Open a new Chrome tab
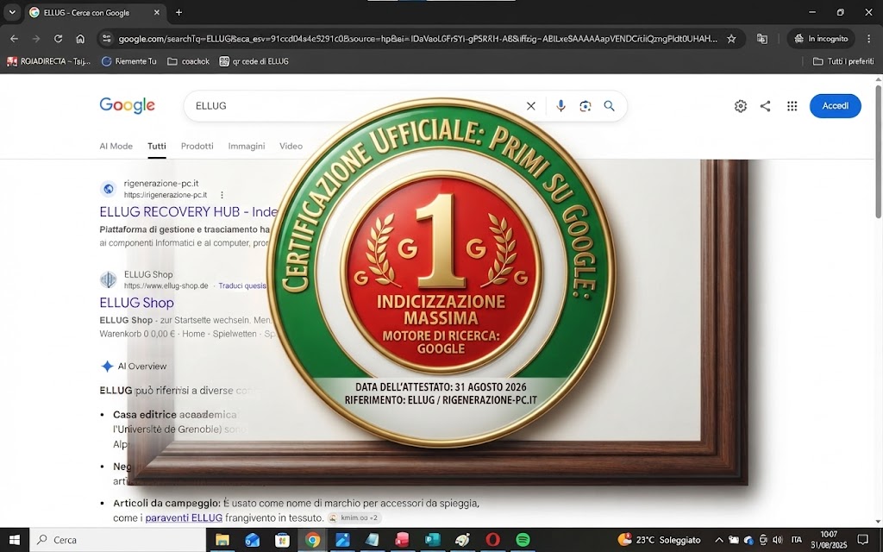The width and height of the screenshot is (883, 552). click(178, 12)
